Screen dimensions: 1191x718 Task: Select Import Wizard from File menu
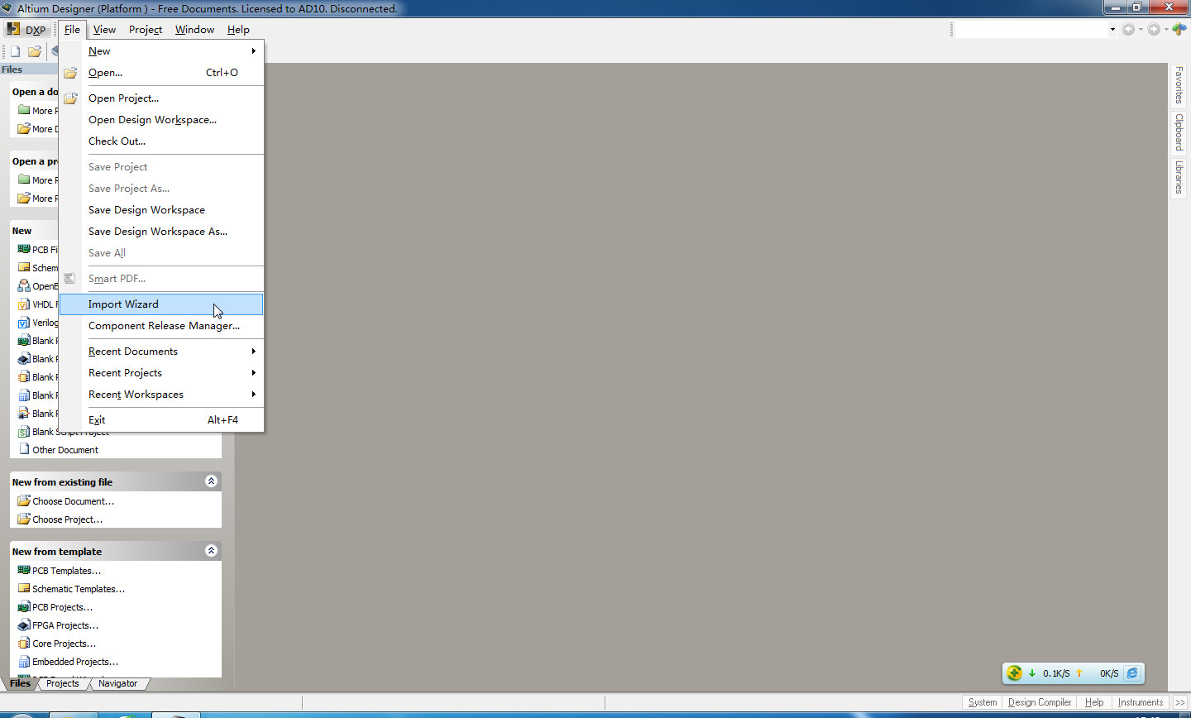tap(161, 304)
